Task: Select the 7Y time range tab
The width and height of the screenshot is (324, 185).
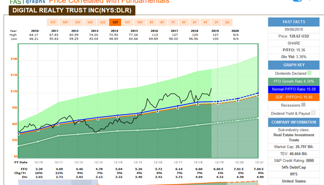Action: click(x=173, y=22)
